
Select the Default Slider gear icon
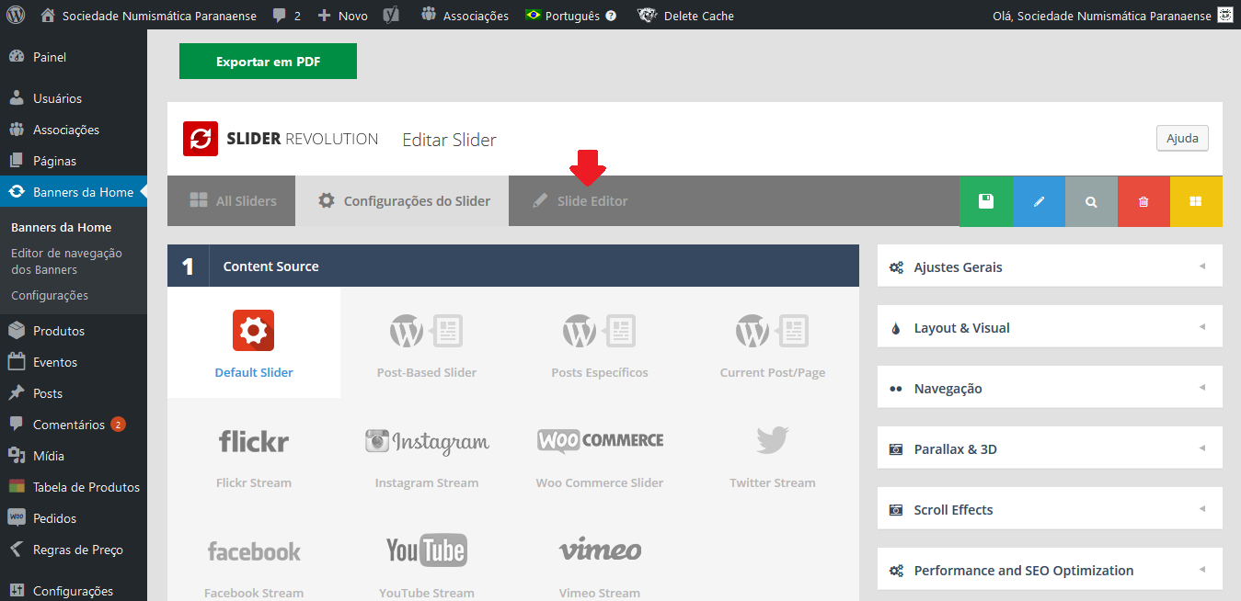(x=253, y=331)
